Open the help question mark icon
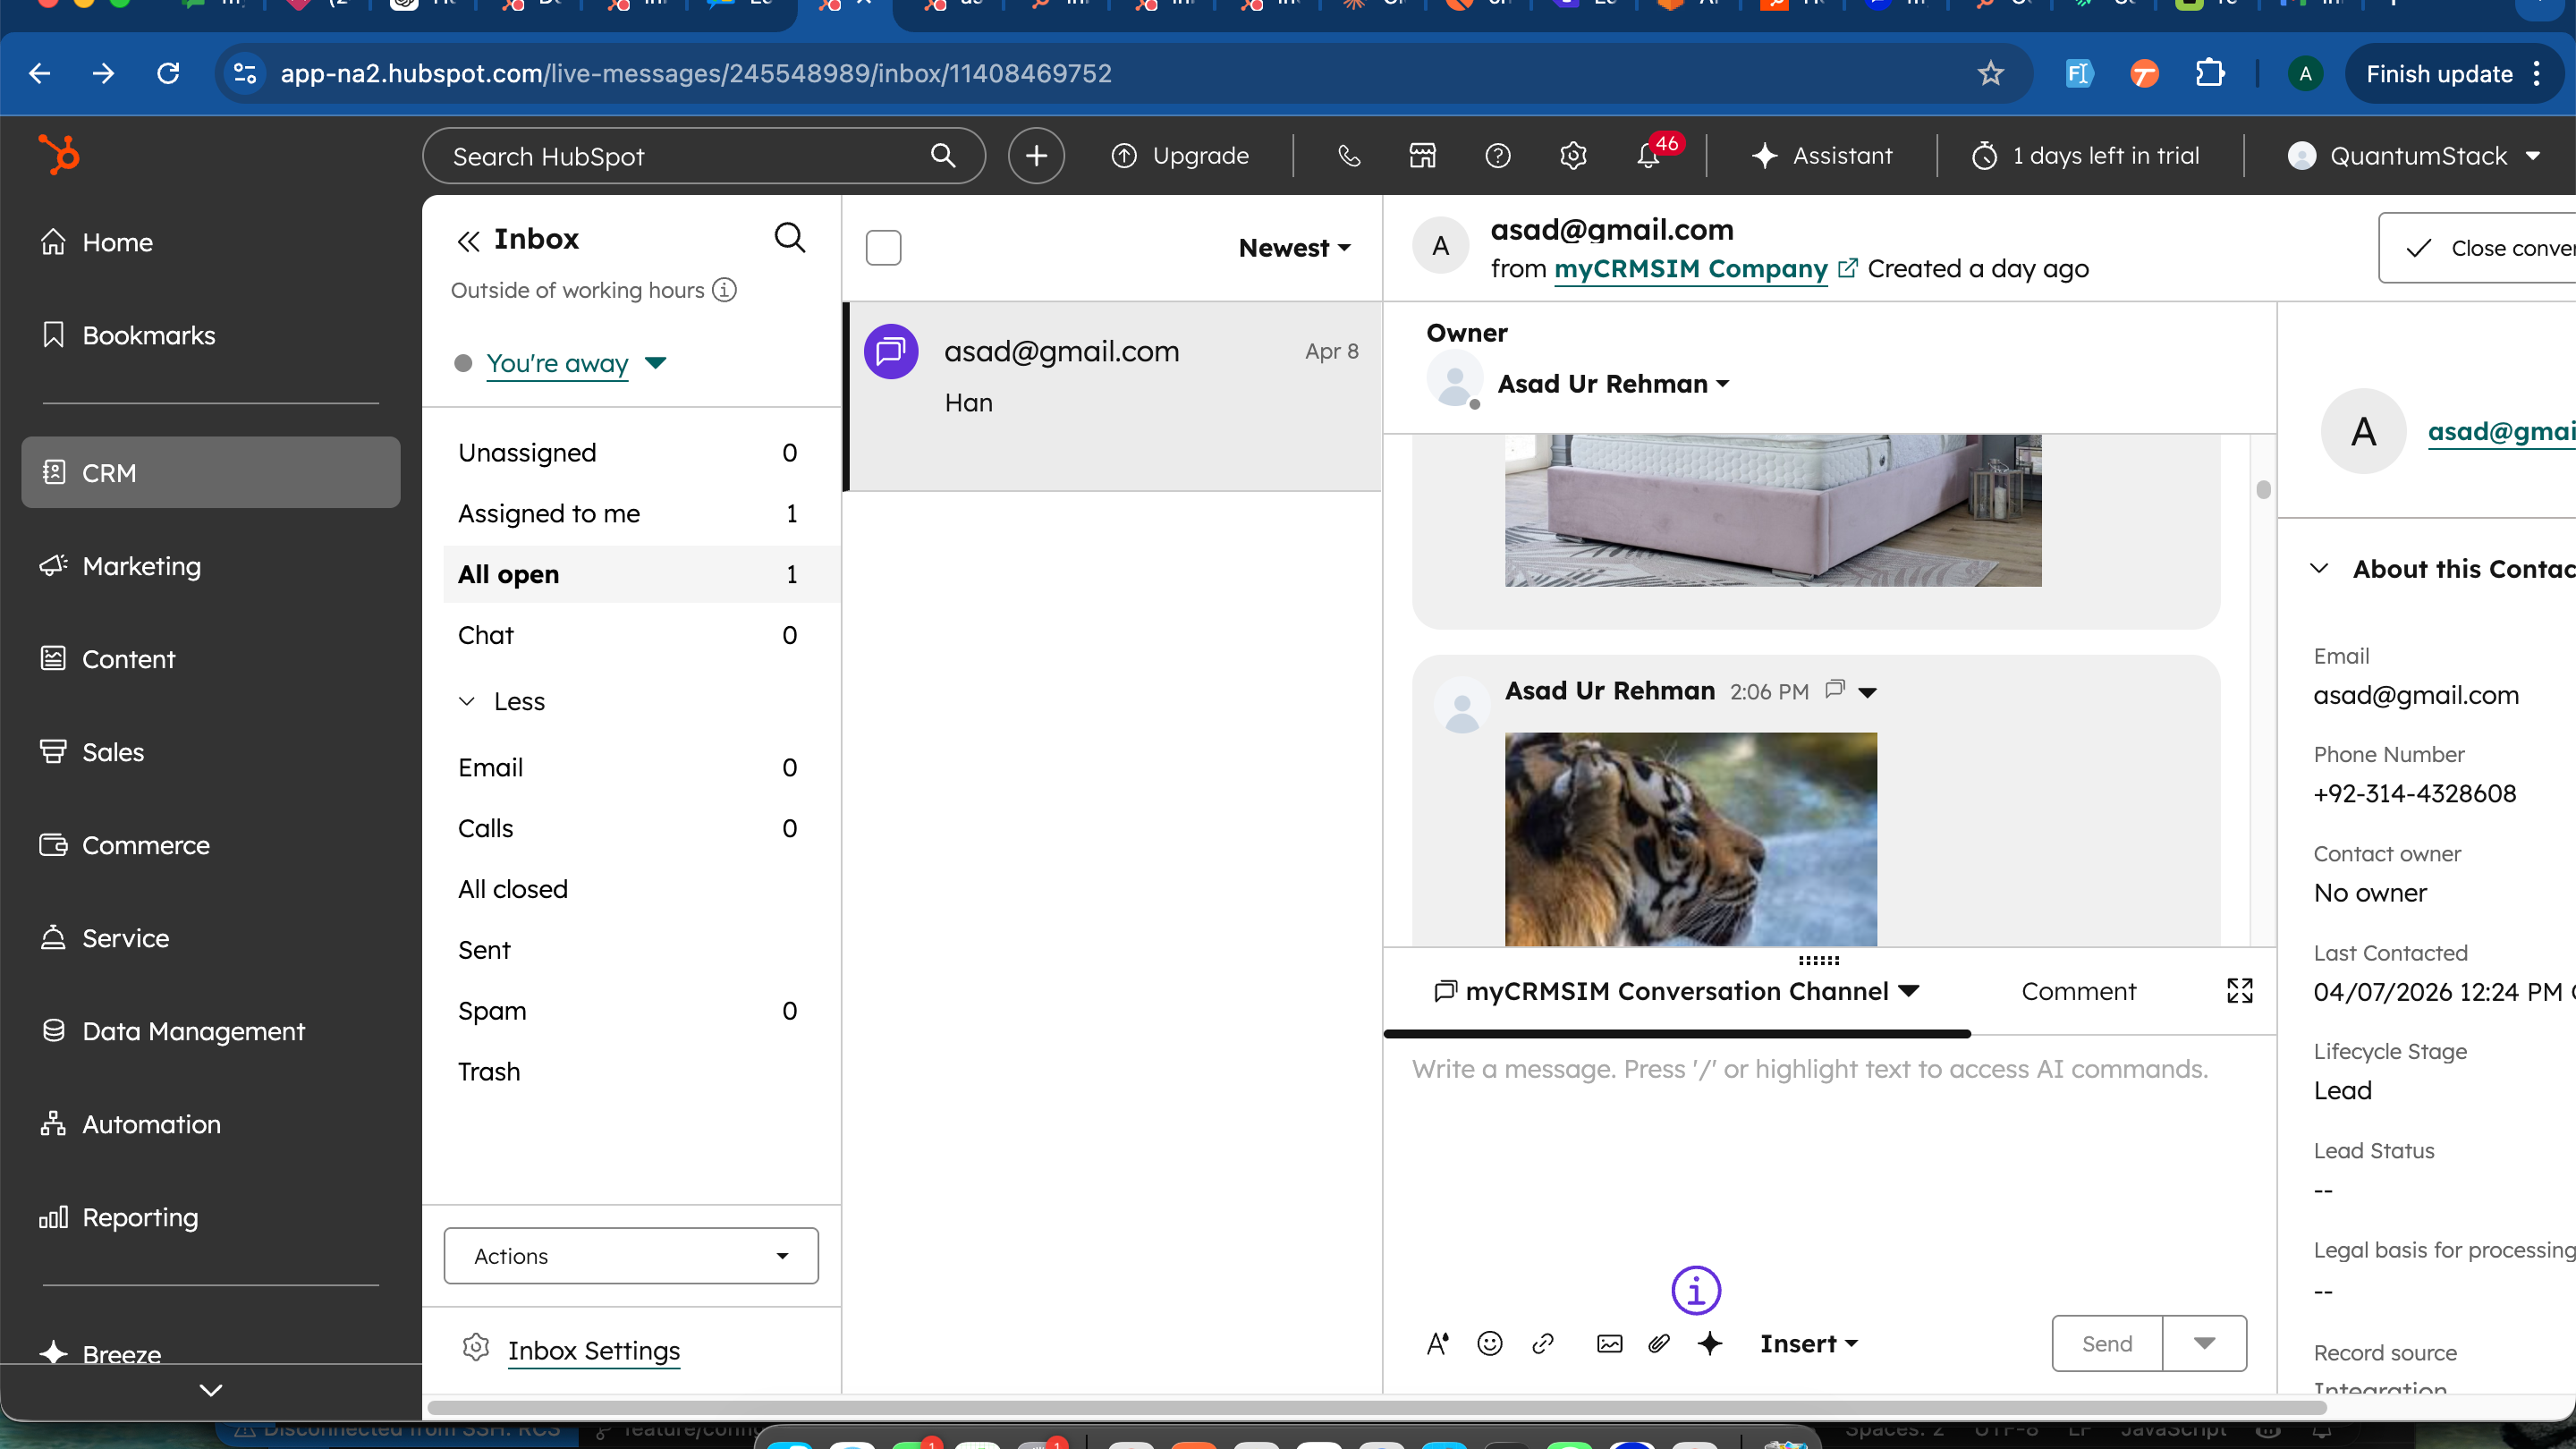This screenshot has height=1449, width=2576. (1497, 155)
